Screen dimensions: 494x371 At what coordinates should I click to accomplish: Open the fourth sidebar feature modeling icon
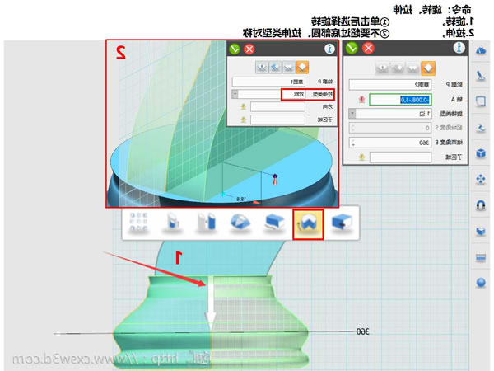pyautogui.click(x=481, y=128)
